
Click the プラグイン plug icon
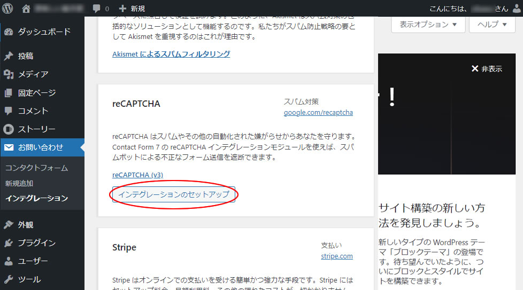(9, 243)
